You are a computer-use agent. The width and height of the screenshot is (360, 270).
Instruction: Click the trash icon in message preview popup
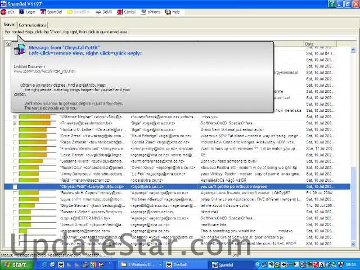click(x=20, y=49)
